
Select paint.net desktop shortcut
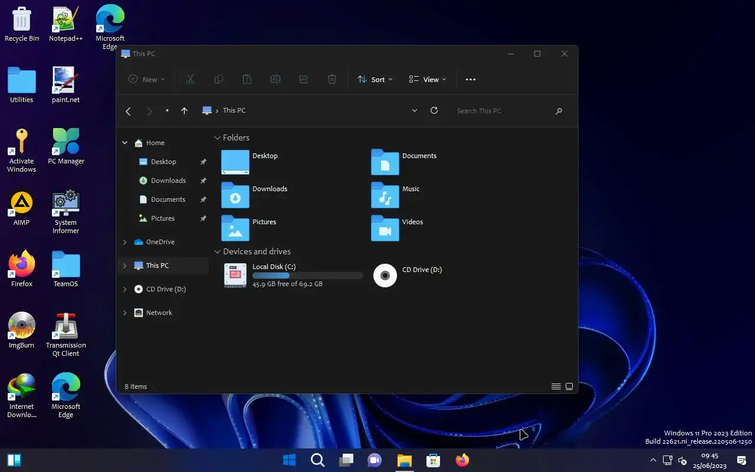point(65,86)
